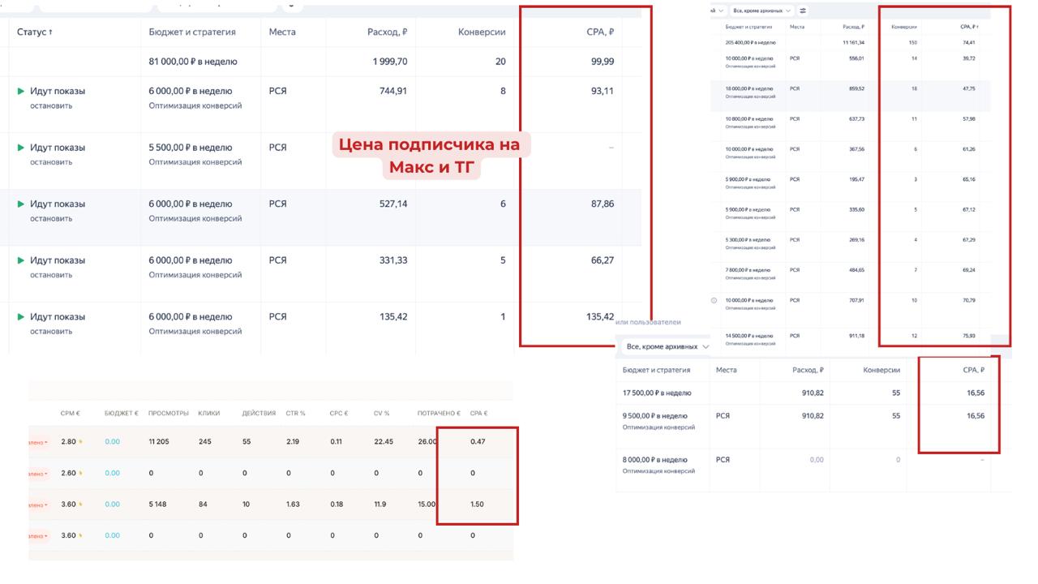The width and height of the screenshot is (1038, 584).
Task: Click the lightning icon next to CPM 2.80
Action: [81, 442]
